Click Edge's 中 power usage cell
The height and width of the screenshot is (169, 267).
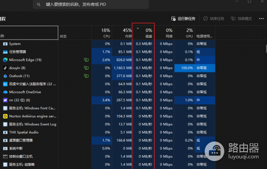205,60
